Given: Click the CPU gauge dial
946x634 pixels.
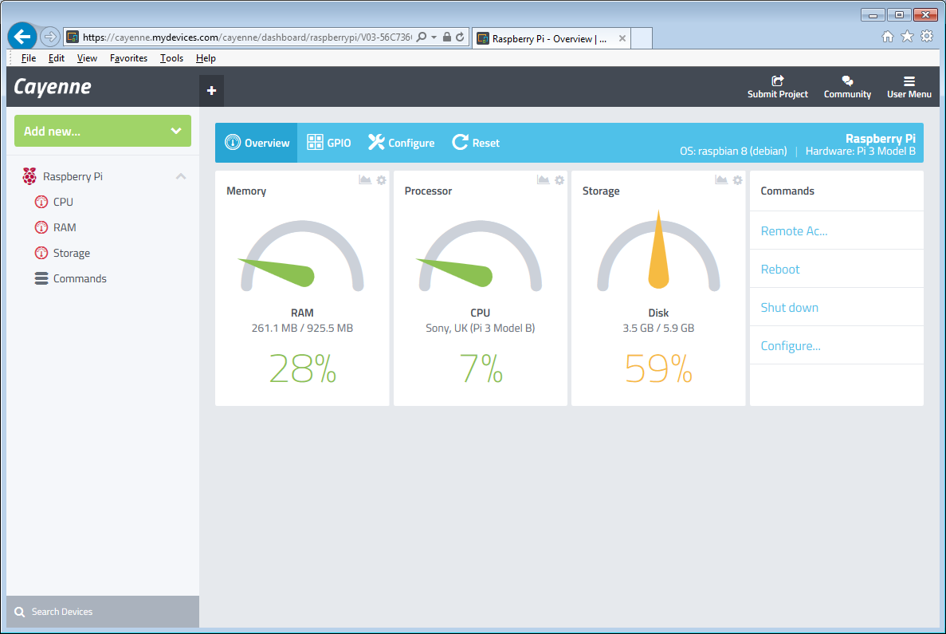Looking at the screenshot, I should [x=481, y=256].
